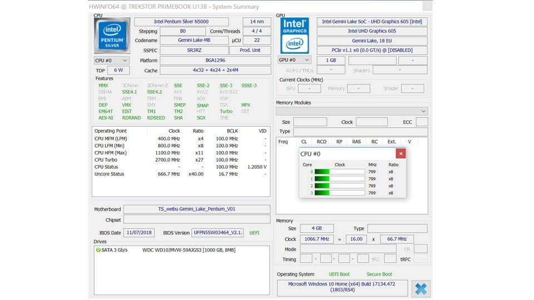Click the GPU memory 1 GB field

(x=330, y=61)
